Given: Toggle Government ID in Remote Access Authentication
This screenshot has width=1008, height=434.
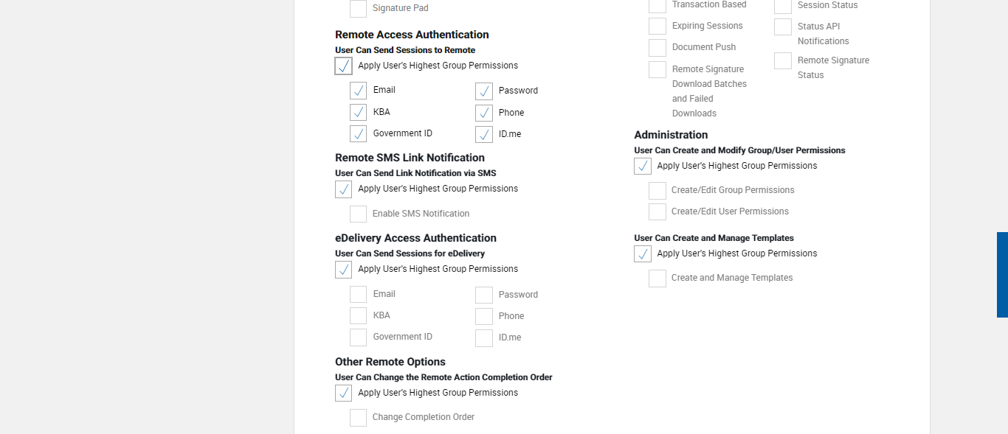Looking at the screenshot, I should (358, 134).
